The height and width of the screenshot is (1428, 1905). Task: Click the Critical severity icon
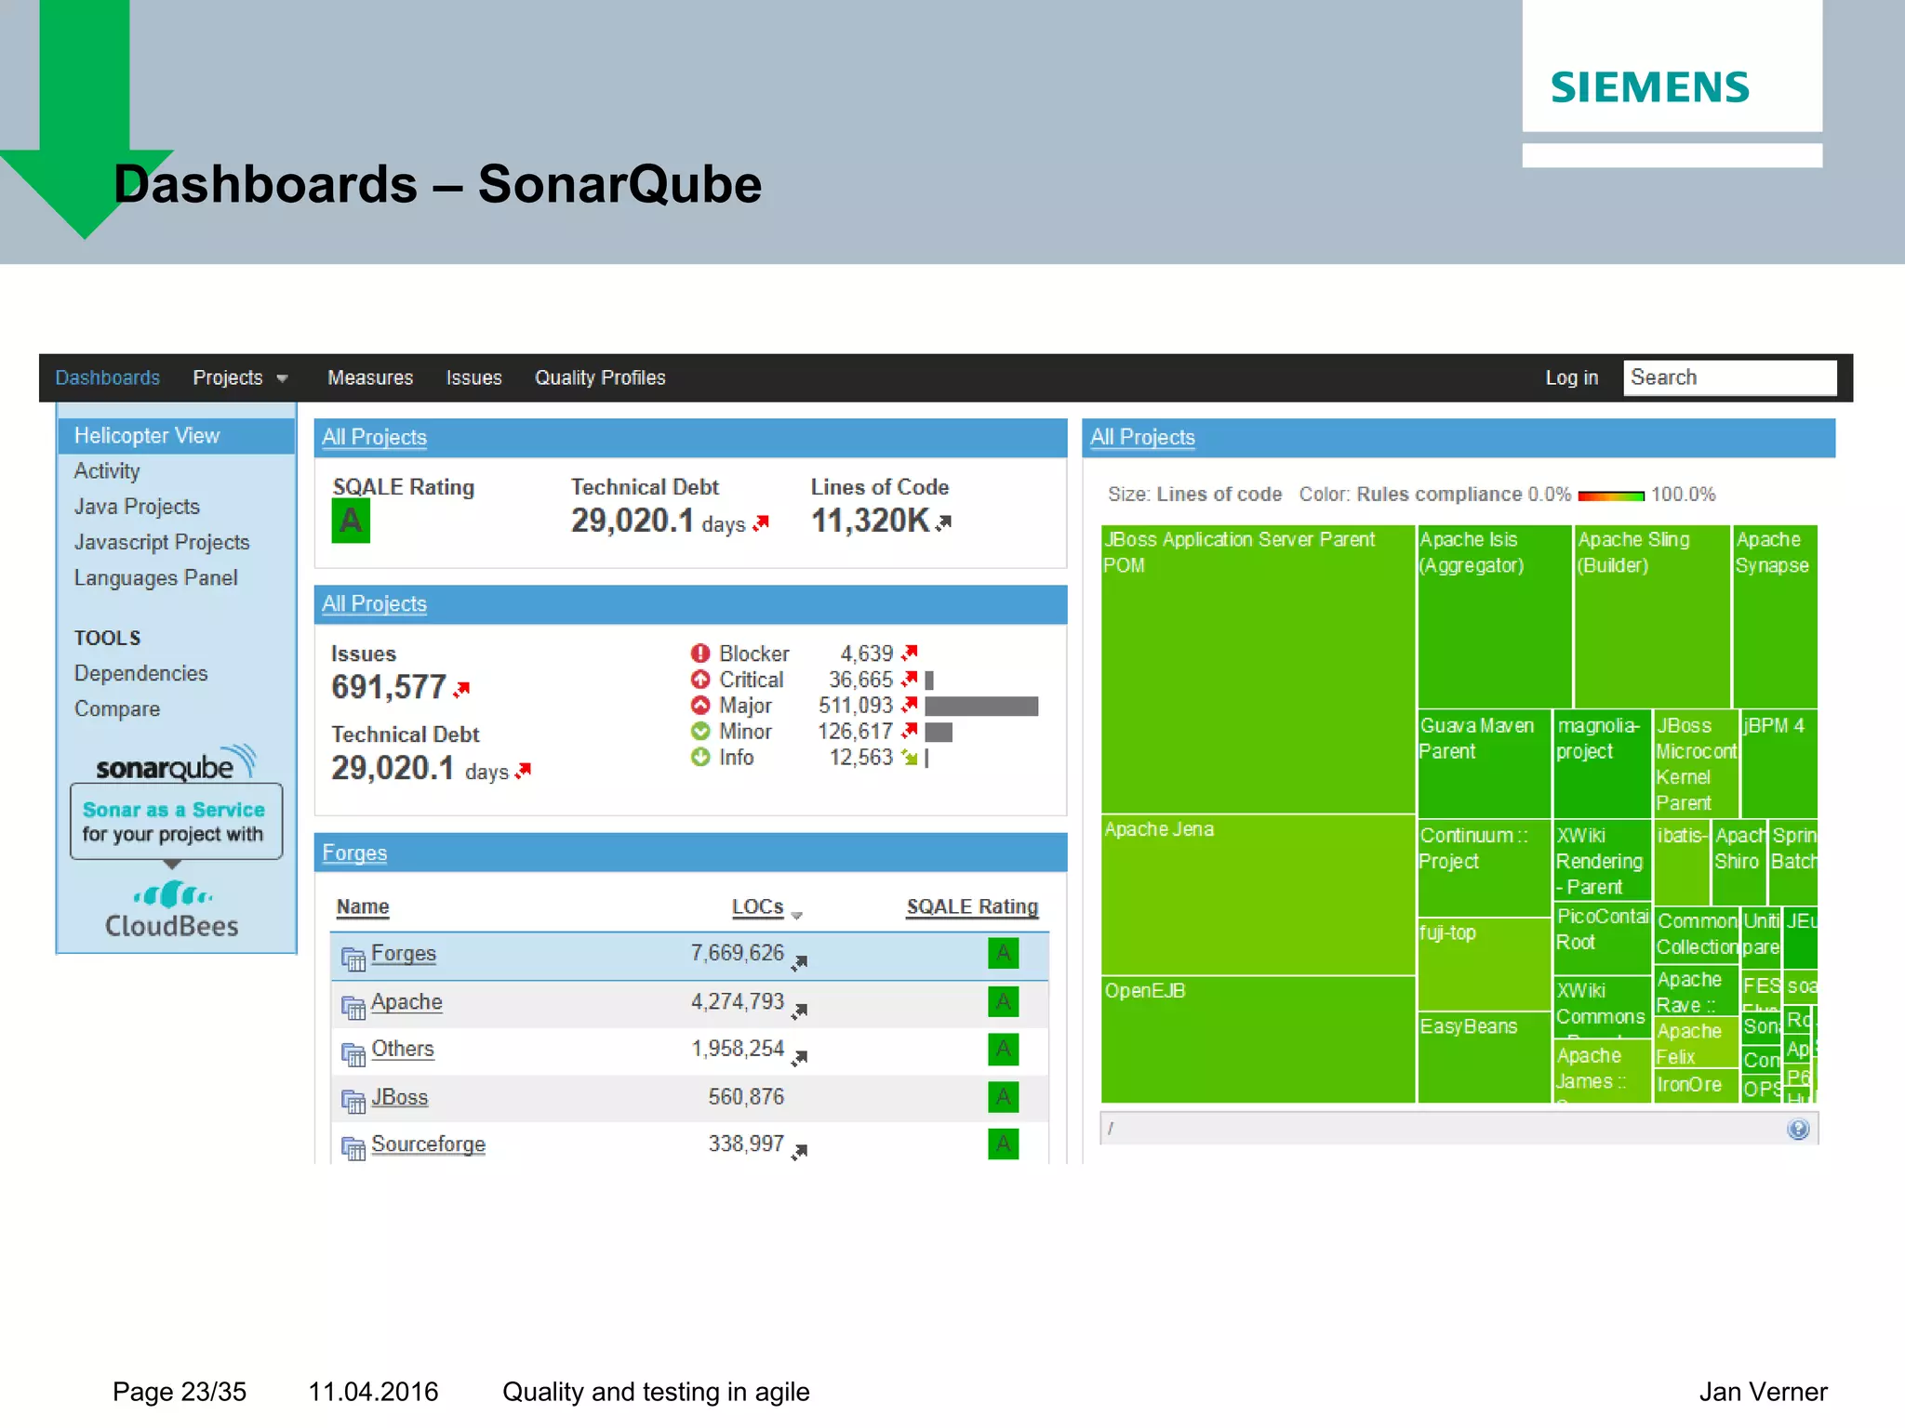click(x=700, y=680)
